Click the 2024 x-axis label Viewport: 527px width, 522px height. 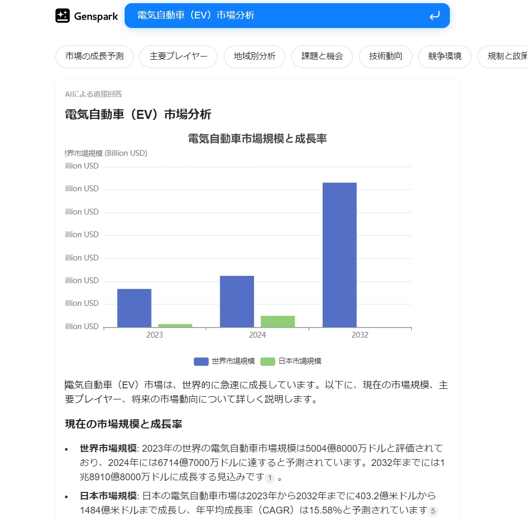[x=258, y=335]
